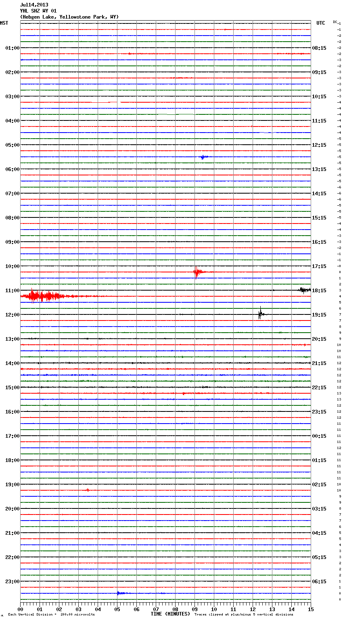Click the 10:15 UTC time label
Image resolution: width=343 pixels, height=620 pixels.
(x=319, y=97)
